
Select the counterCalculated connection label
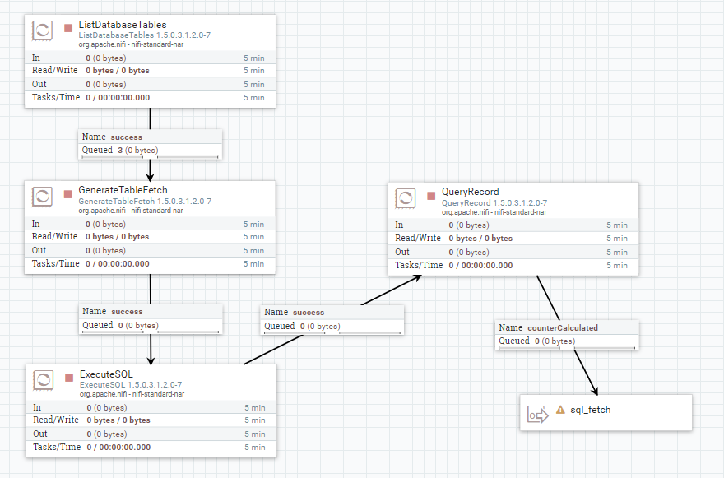tap(563, 327)
